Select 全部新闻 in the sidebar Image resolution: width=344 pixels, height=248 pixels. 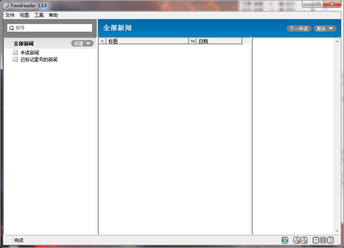pyautogui.click(x=24, y=44)
